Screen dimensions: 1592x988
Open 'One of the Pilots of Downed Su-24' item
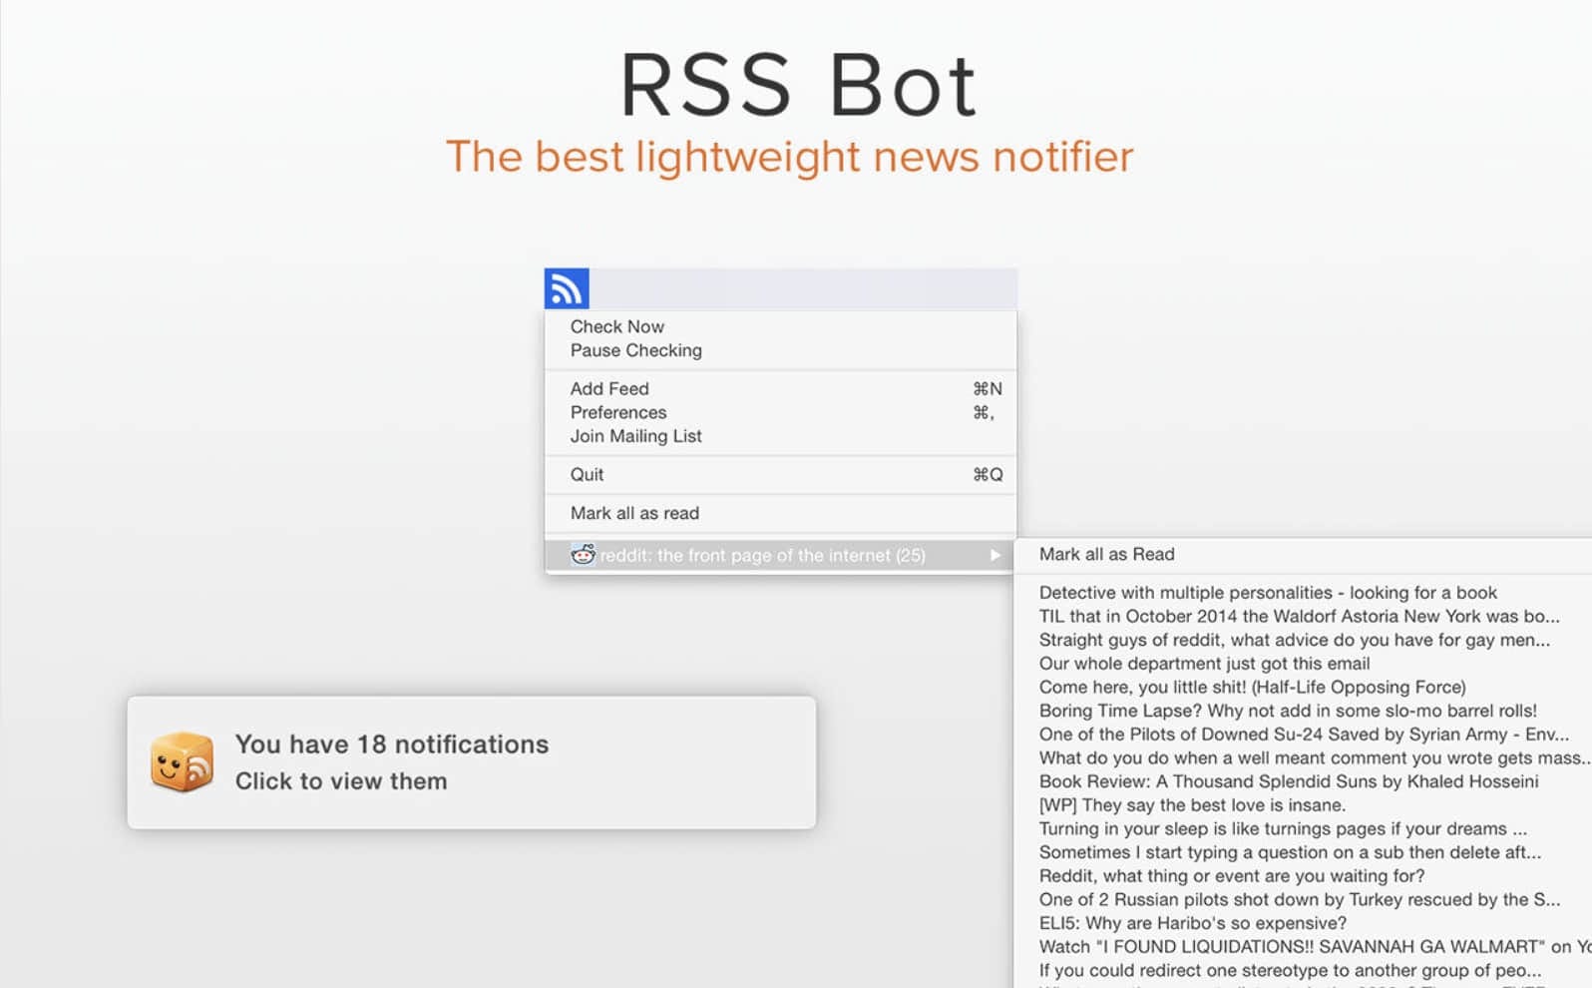[x=1303, y=735]
